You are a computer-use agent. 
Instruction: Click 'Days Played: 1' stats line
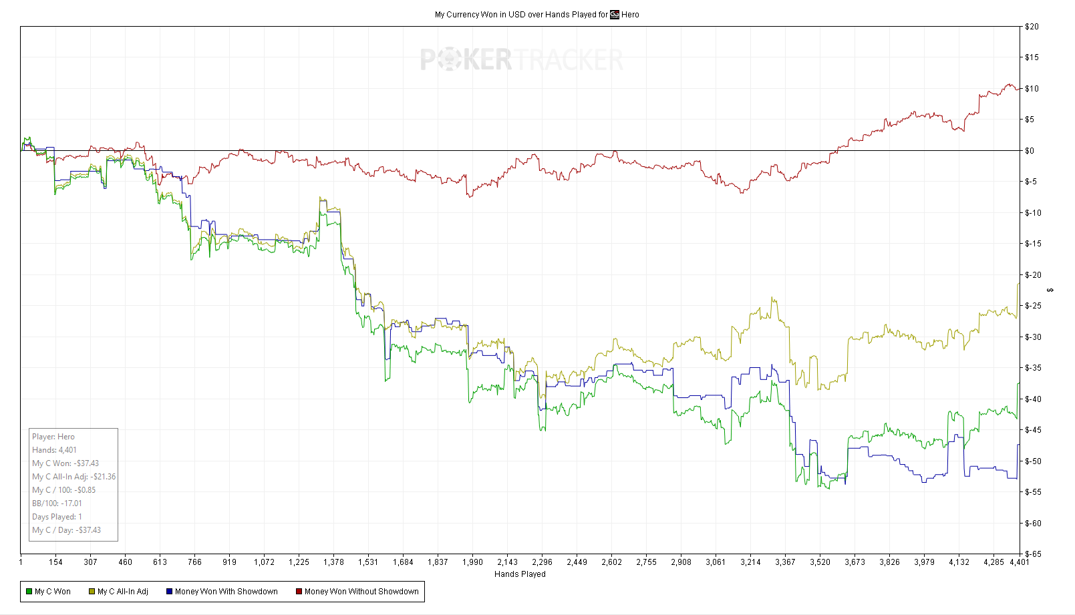click(57, 517)
